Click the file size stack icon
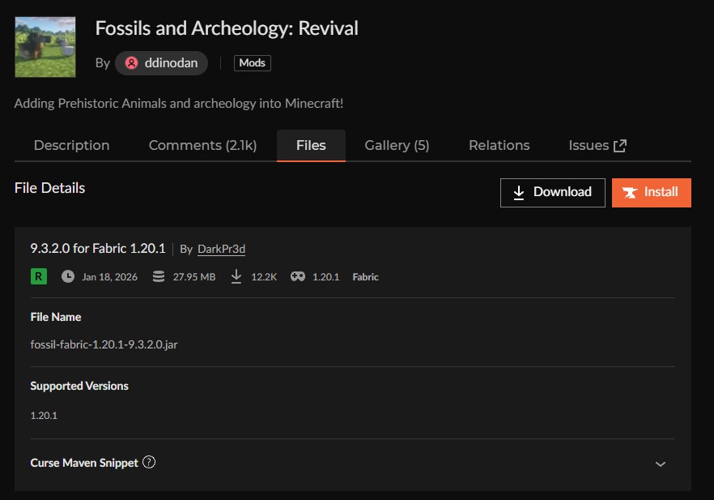Image resolution: width=714 pixels, height=500 pixels. pos(159,276)
